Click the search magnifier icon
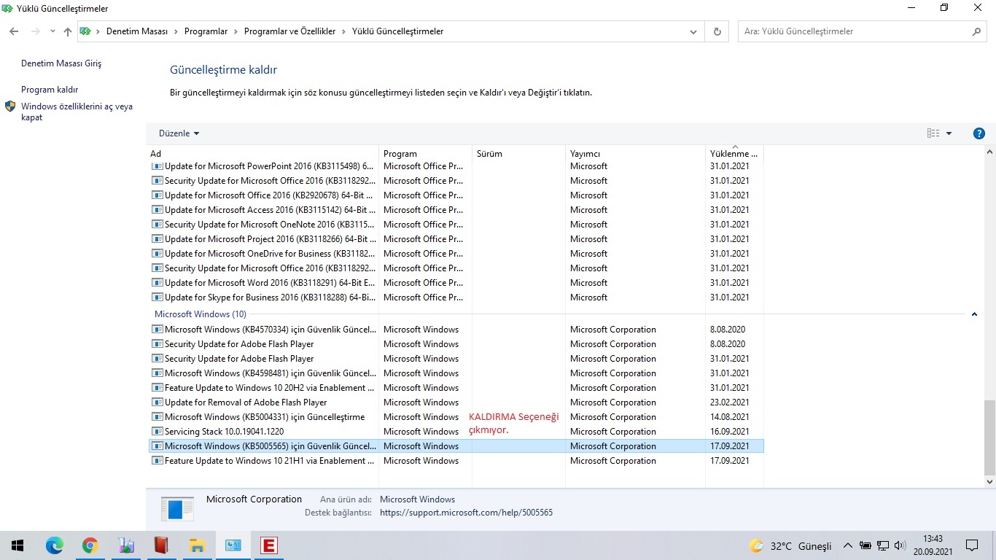 coord(977,31)
